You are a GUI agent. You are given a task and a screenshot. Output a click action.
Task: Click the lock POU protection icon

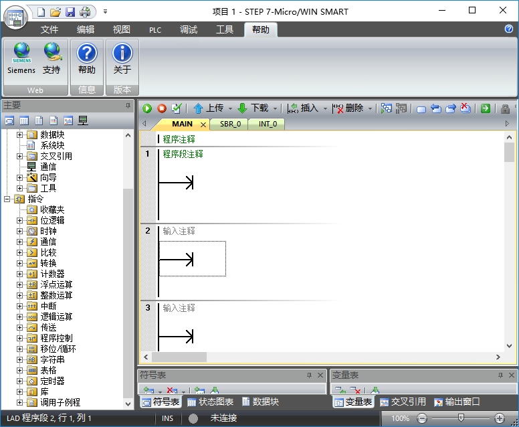[505, 108]
